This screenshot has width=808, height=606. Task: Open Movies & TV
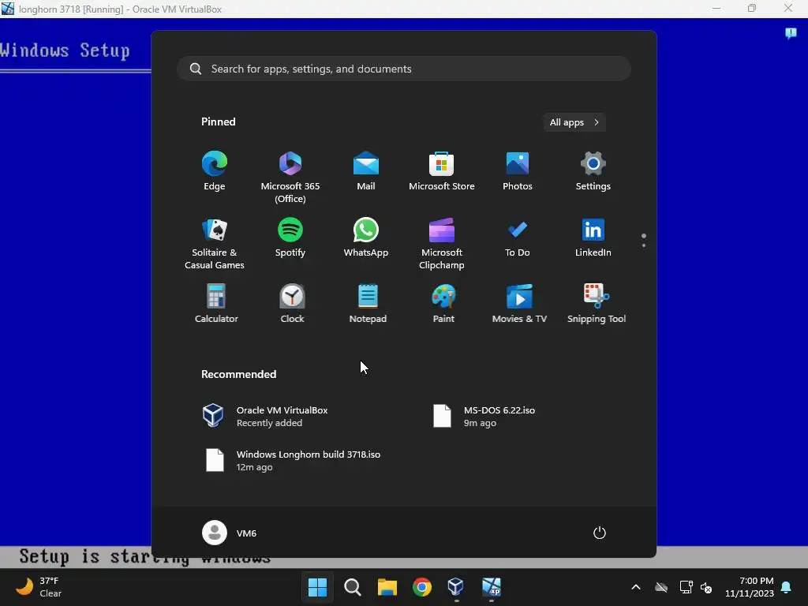tap(519, 304)
